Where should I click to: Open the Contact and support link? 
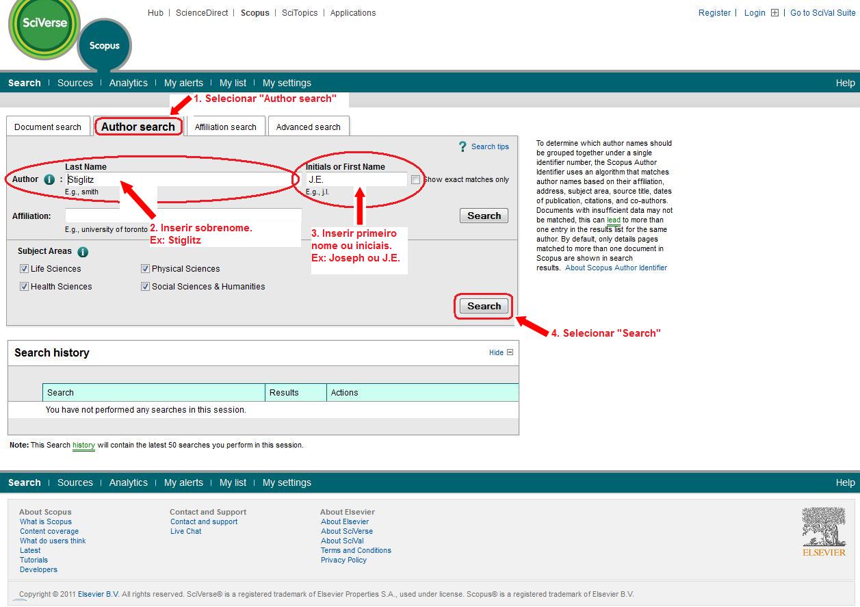point(204,521)
